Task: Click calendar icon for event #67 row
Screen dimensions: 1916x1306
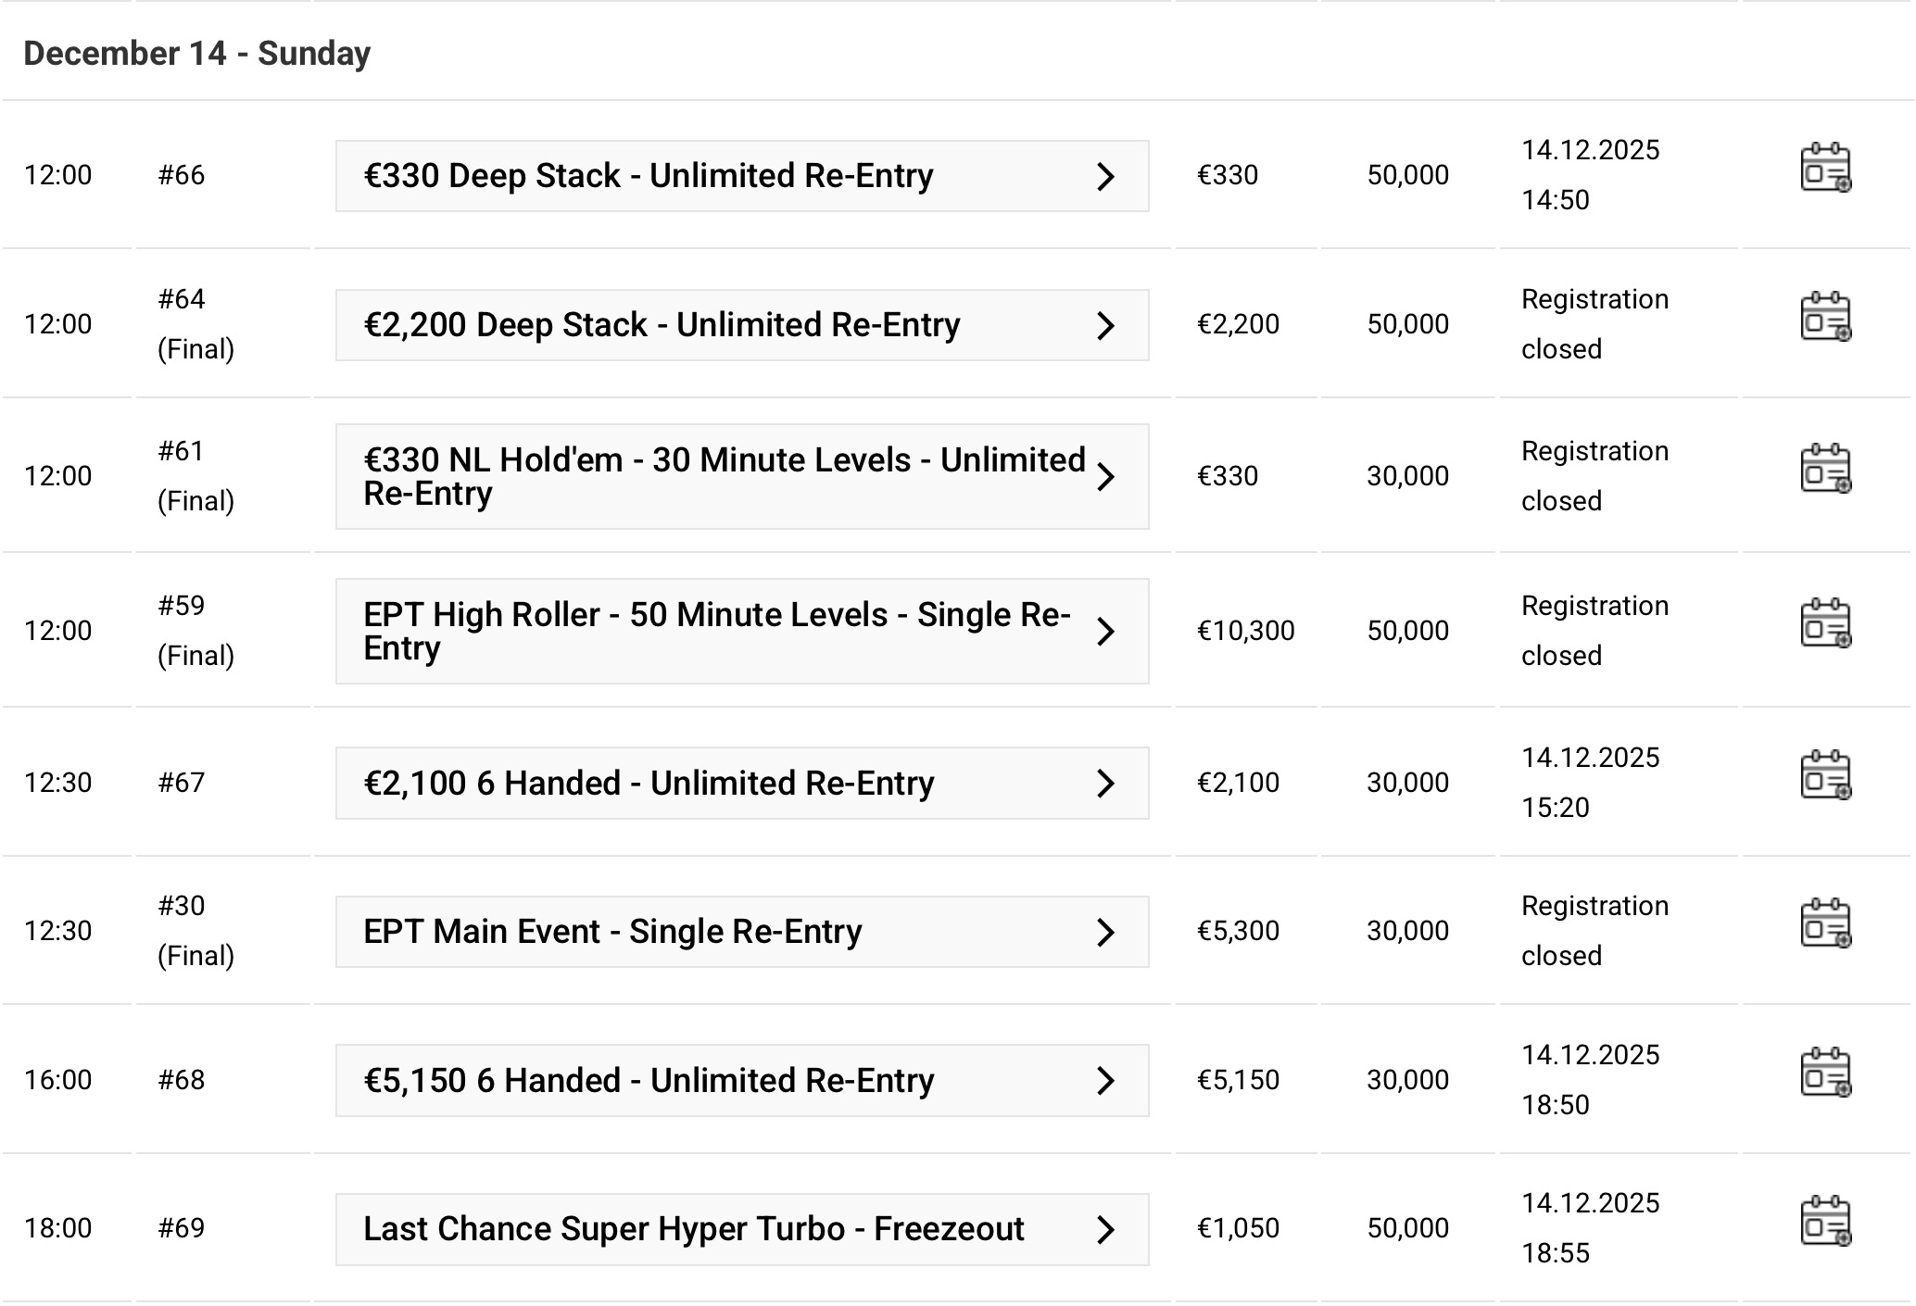Action: (x=1824, y=775)
